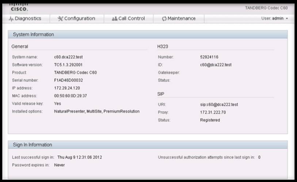Click the software version TC5.1.3.292001
The width and height of the screenshot is (297, 182).
[x=69, y=65]
